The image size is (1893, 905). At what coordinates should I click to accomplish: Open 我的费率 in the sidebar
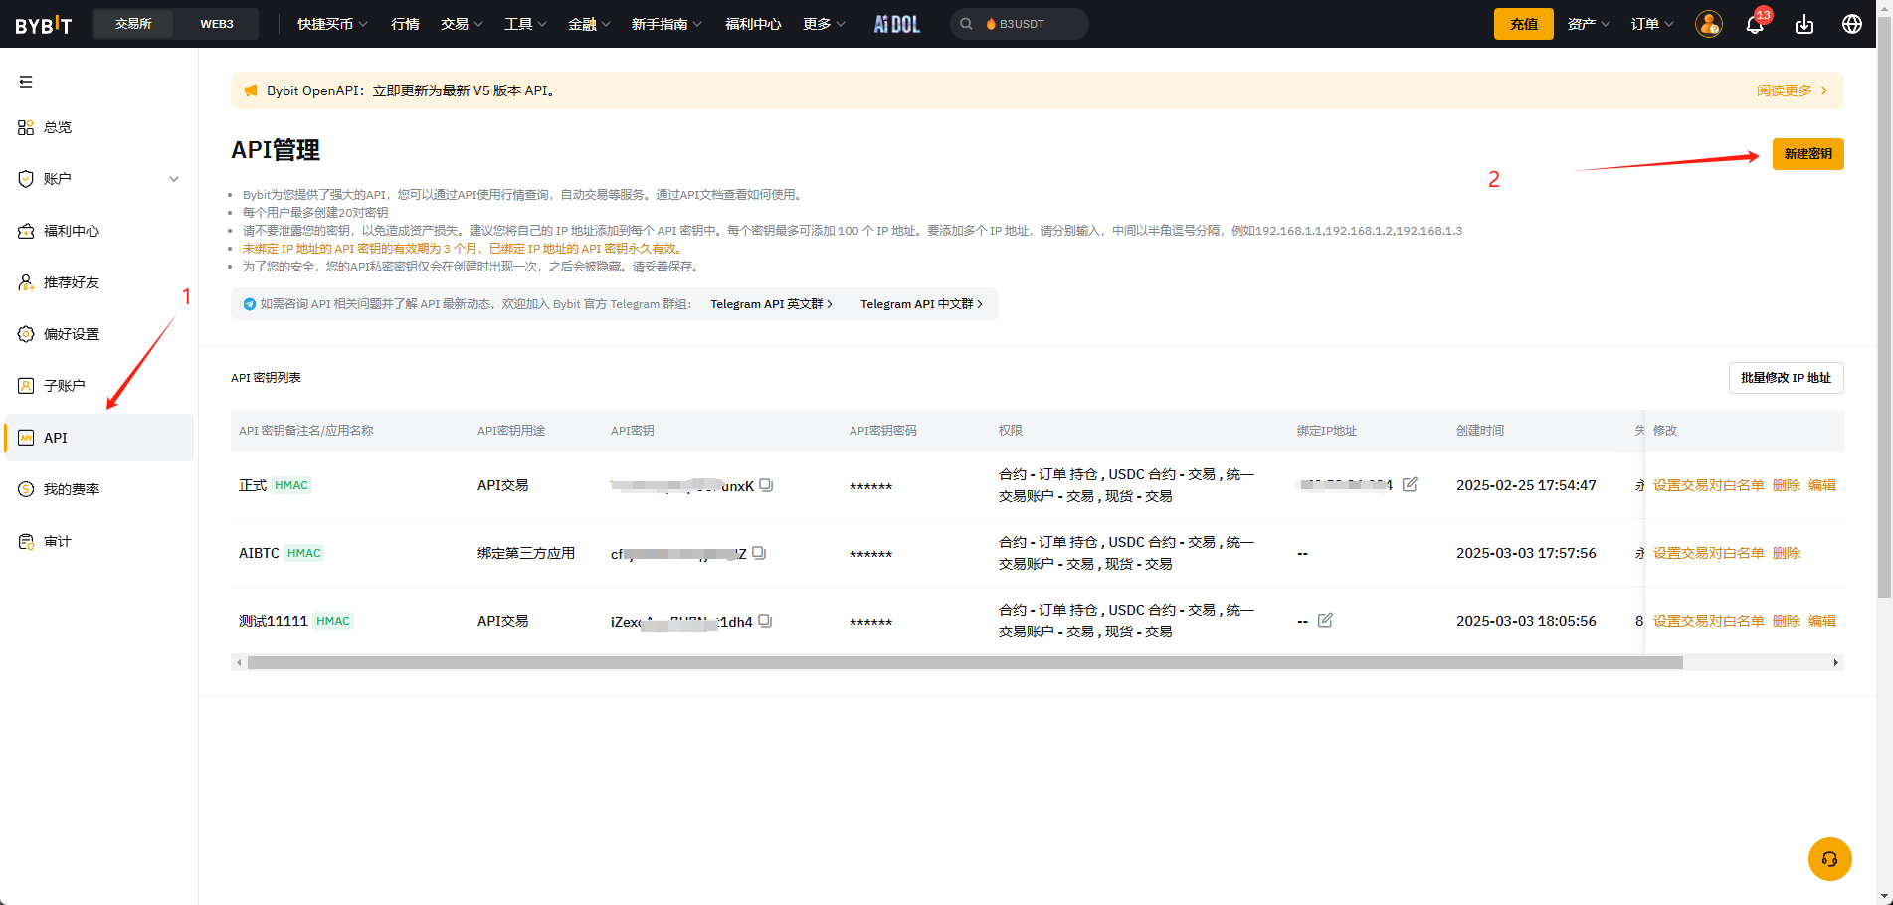point(72,489)
